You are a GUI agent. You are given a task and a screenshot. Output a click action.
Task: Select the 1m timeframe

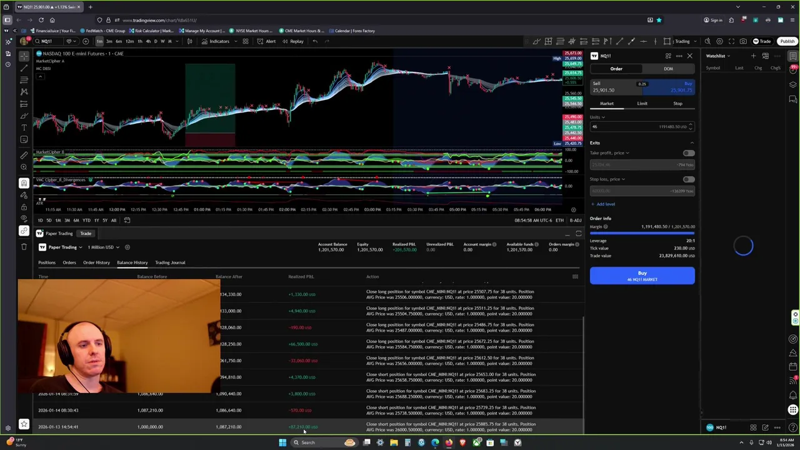tap(99, 41)
